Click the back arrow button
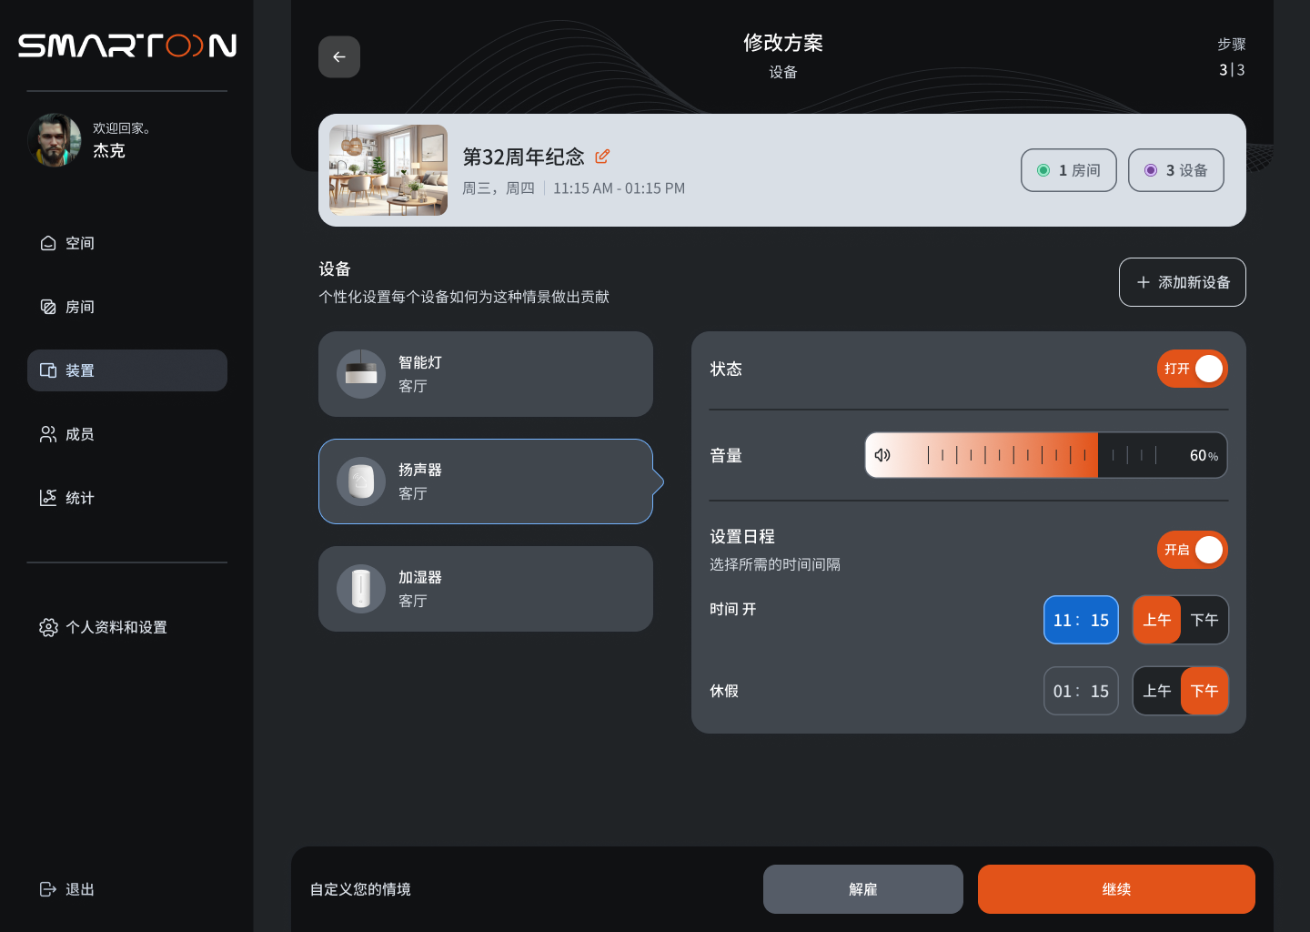The width and height of the screenshot is (1310, 932). tap(339, 57)
